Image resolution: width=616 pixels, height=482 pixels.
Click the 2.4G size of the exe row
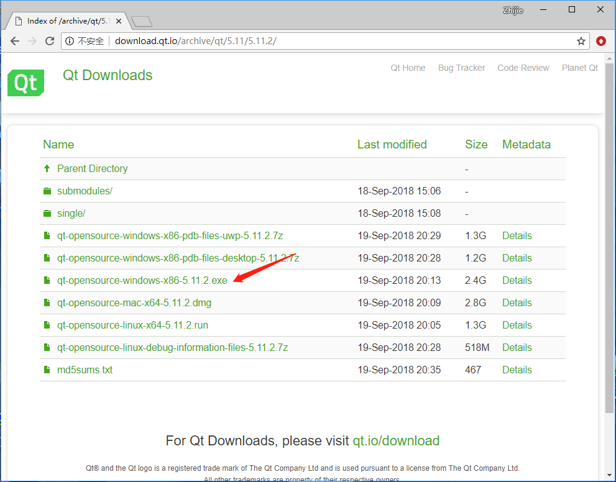click(476, 280)
